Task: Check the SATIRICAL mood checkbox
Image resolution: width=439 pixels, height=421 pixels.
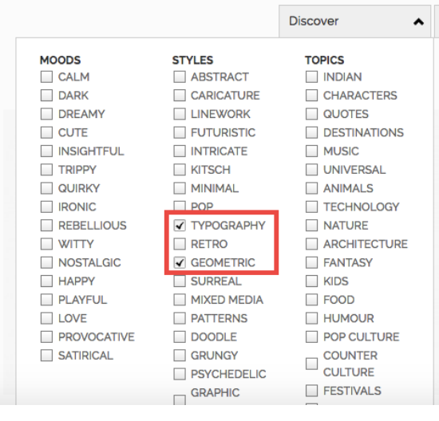Action: tap(46, 356)
